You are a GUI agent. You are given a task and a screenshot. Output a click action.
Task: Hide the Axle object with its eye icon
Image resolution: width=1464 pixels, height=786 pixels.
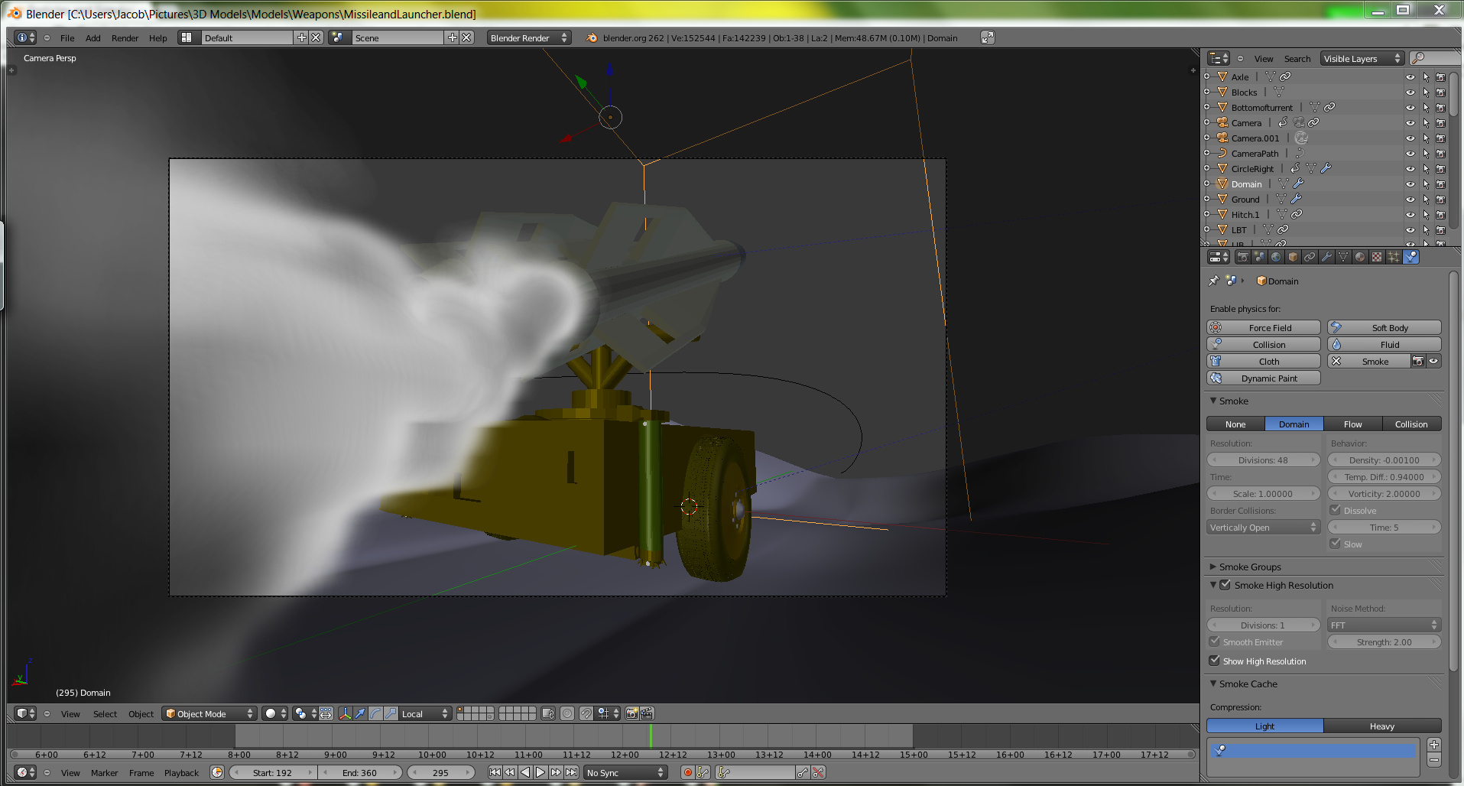coord(1410,76)
